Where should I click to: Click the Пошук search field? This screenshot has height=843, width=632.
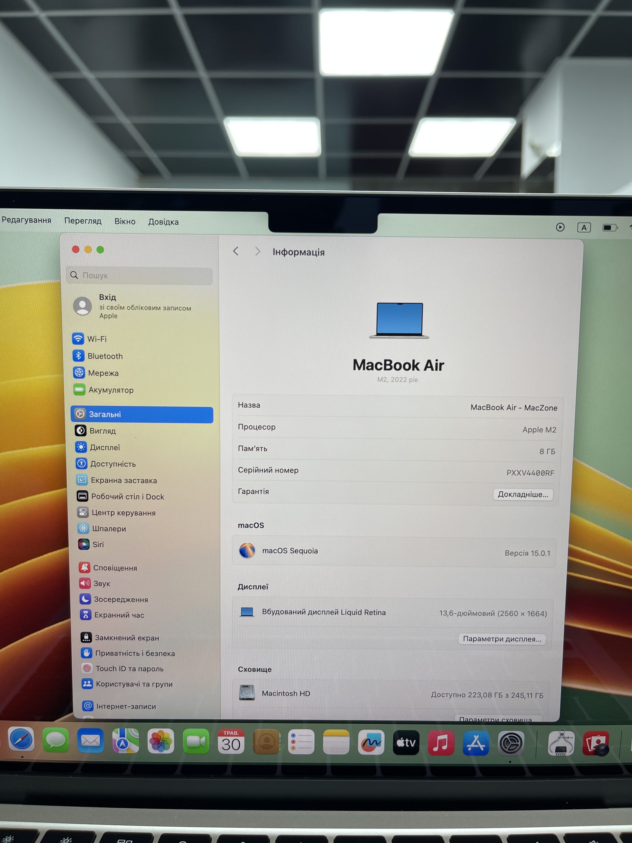point(140,276)
